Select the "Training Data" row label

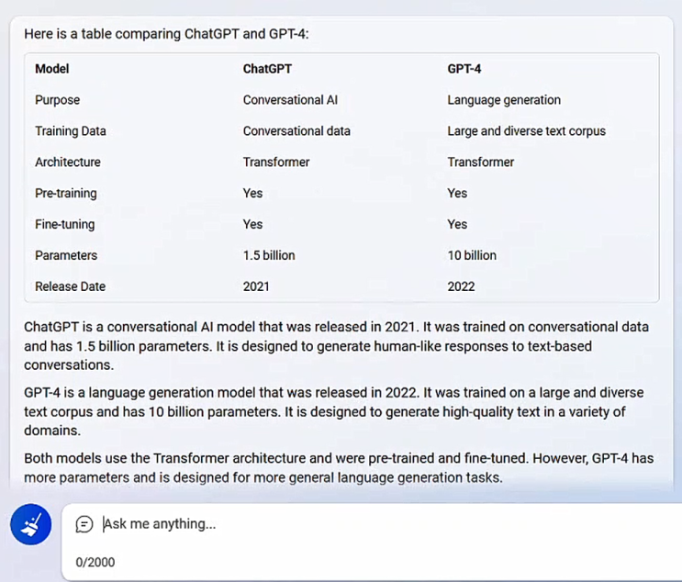point(71,131)
